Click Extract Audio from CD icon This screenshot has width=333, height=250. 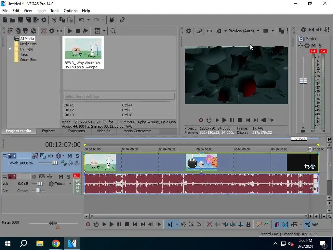pyautogui.click(x=33, y=31)
